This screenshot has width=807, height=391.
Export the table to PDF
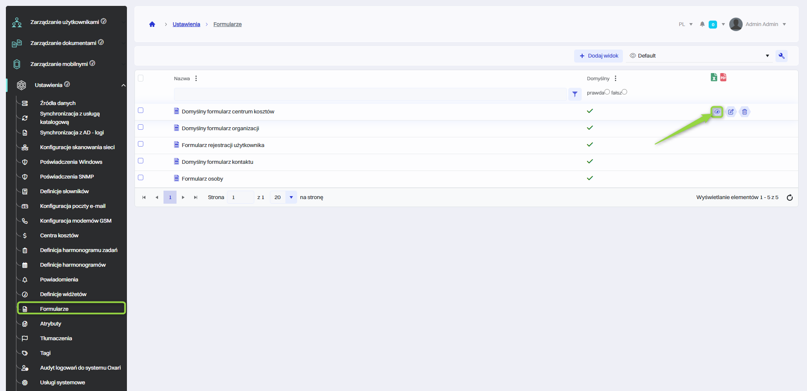(x=723, y=77)
